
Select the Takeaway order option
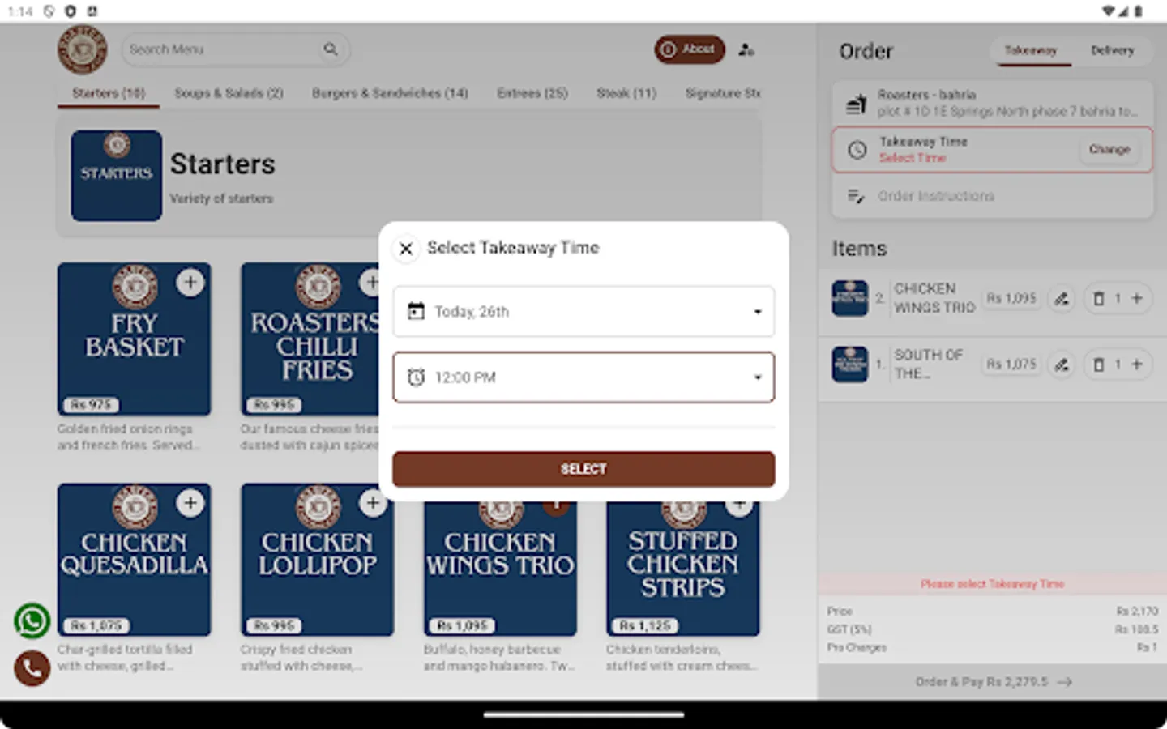[1031, 50]
